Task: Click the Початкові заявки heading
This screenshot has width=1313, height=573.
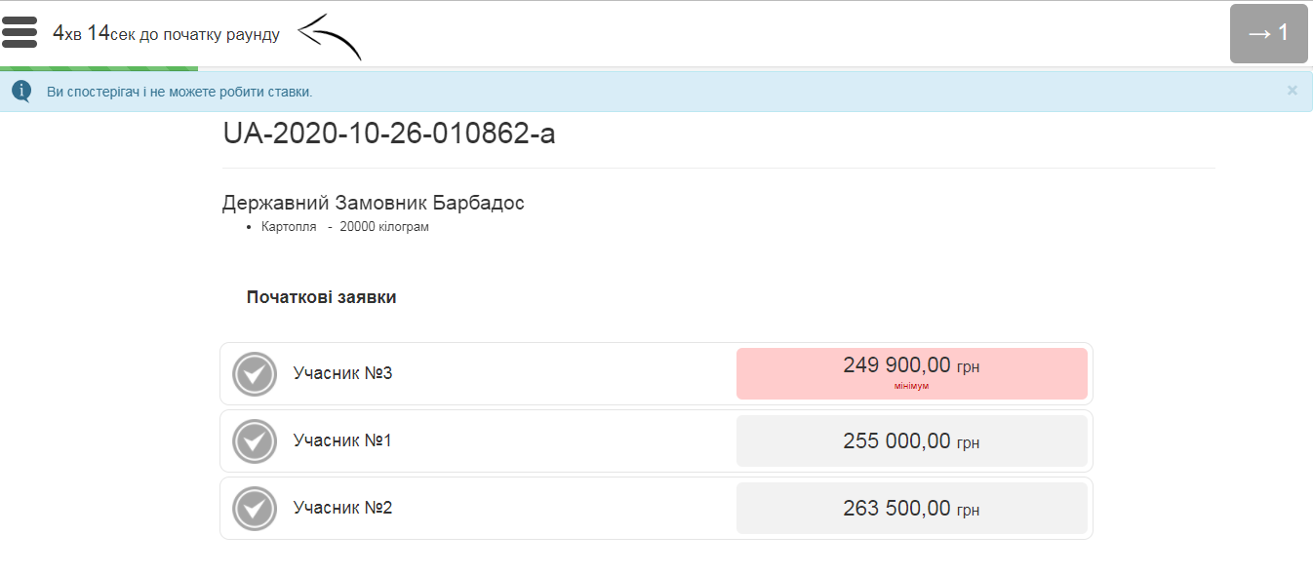Action: coord(321,297)
